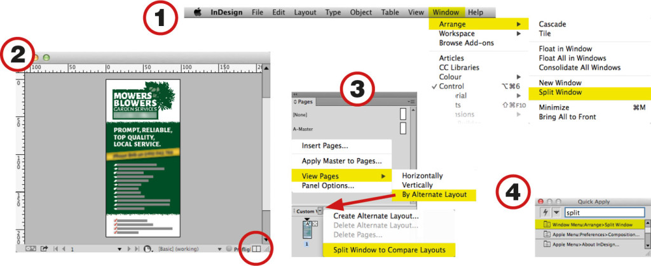This screenshot has width=651, height=266.
Task: Open the InDesign application menu
Action: point(227,13)
